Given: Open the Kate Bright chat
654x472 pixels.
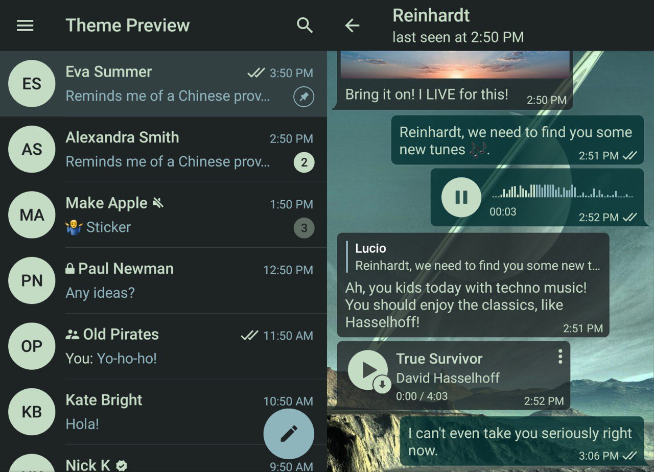Looking at the screenshot, I should coord(163,412).
